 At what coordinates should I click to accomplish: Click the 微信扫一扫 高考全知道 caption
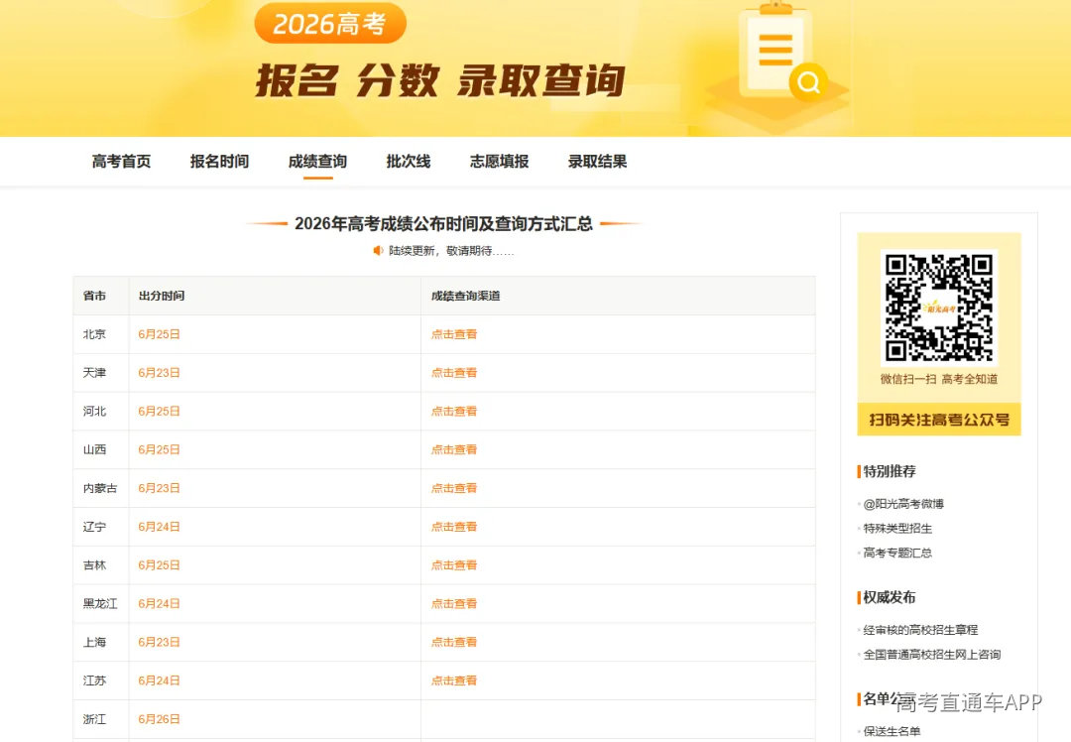(x=938, y=379)
